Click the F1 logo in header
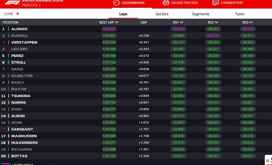272x165 pixels. (x=12, y=2)
